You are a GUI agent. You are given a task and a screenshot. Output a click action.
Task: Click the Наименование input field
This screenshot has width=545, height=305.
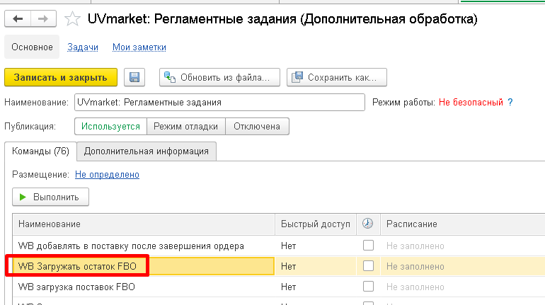[219, 102]
